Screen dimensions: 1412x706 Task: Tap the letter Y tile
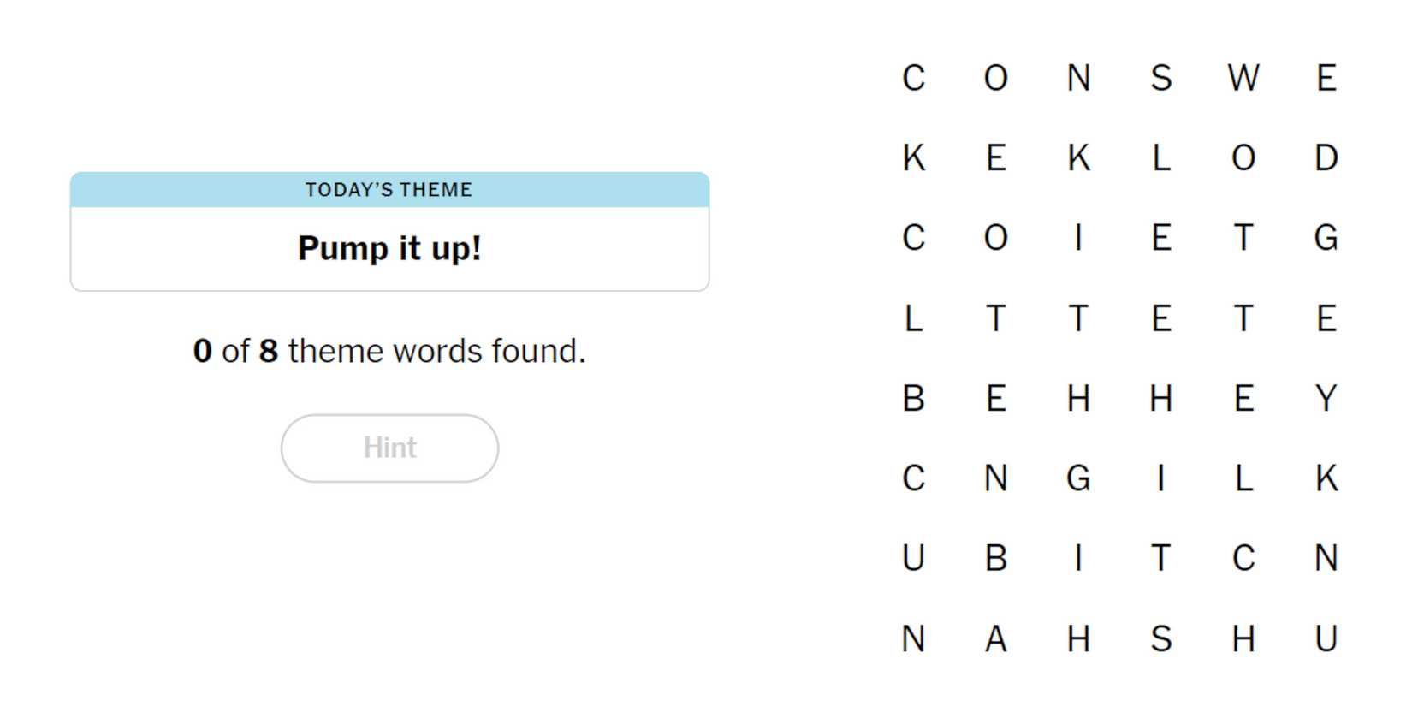pyautogui.click(x=1326, y=398)
